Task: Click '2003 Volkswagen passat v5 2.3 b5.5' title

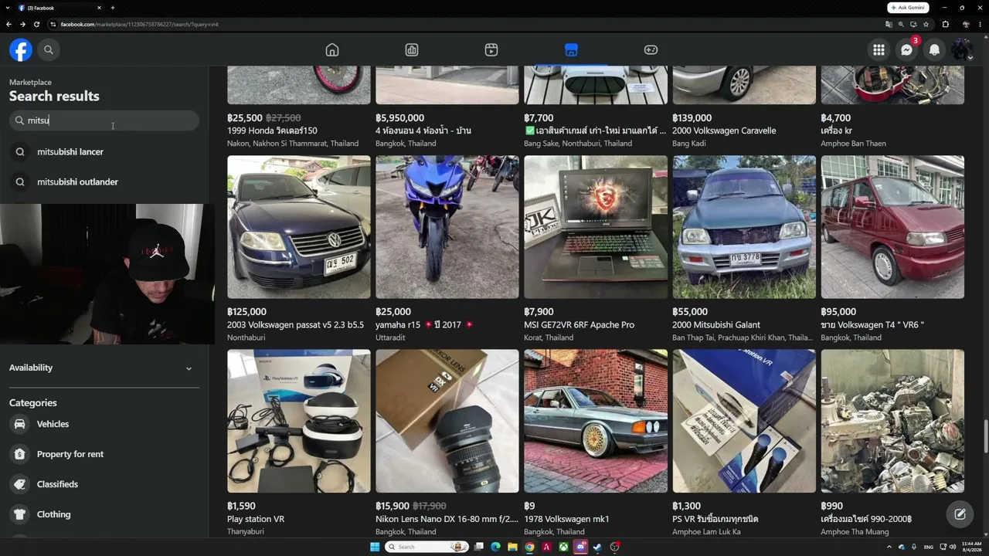Action: coord(295,325)
